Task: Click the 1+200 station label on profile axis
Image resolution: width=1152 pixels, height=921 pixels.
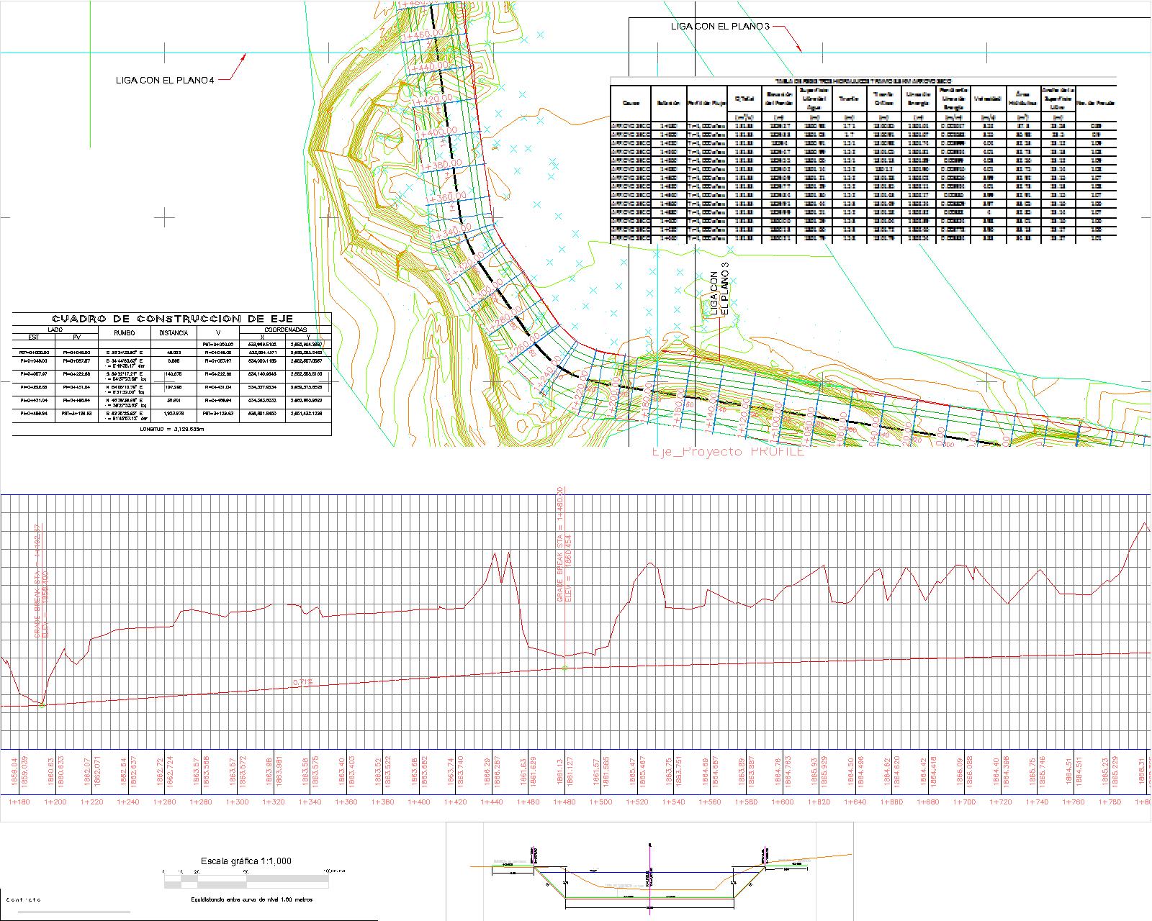Action: 55,802
